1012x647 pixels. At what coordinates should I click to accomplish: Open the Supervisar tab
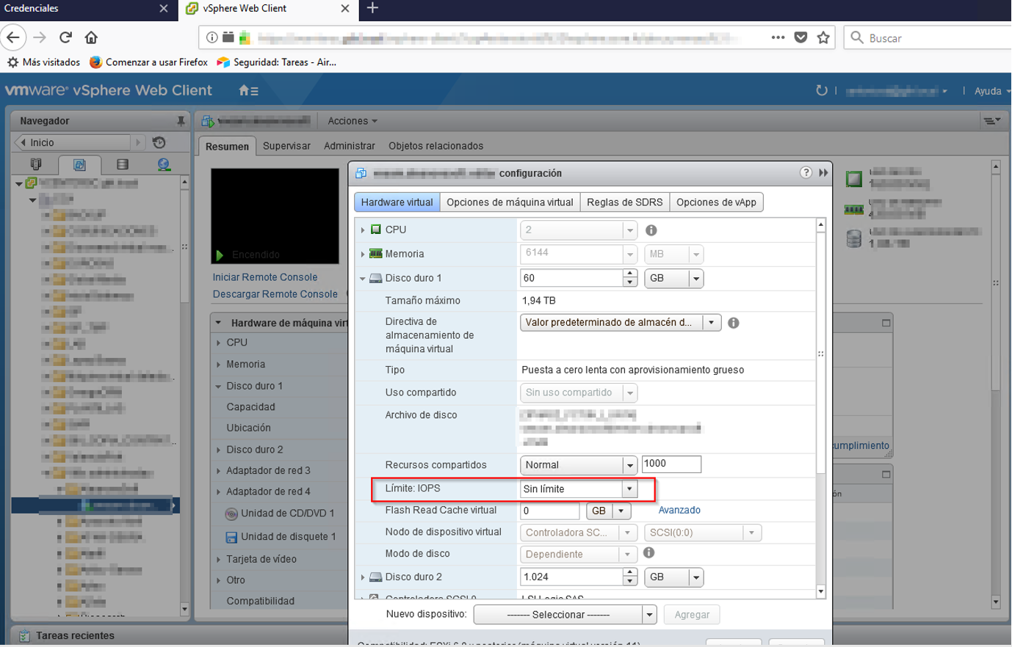click(x=286, y=146)
